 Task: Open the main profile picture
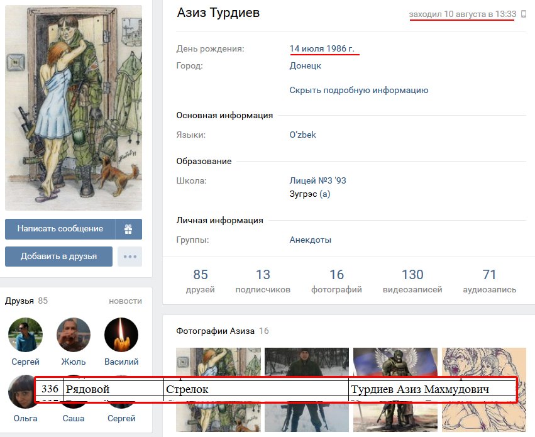[74, 108]
